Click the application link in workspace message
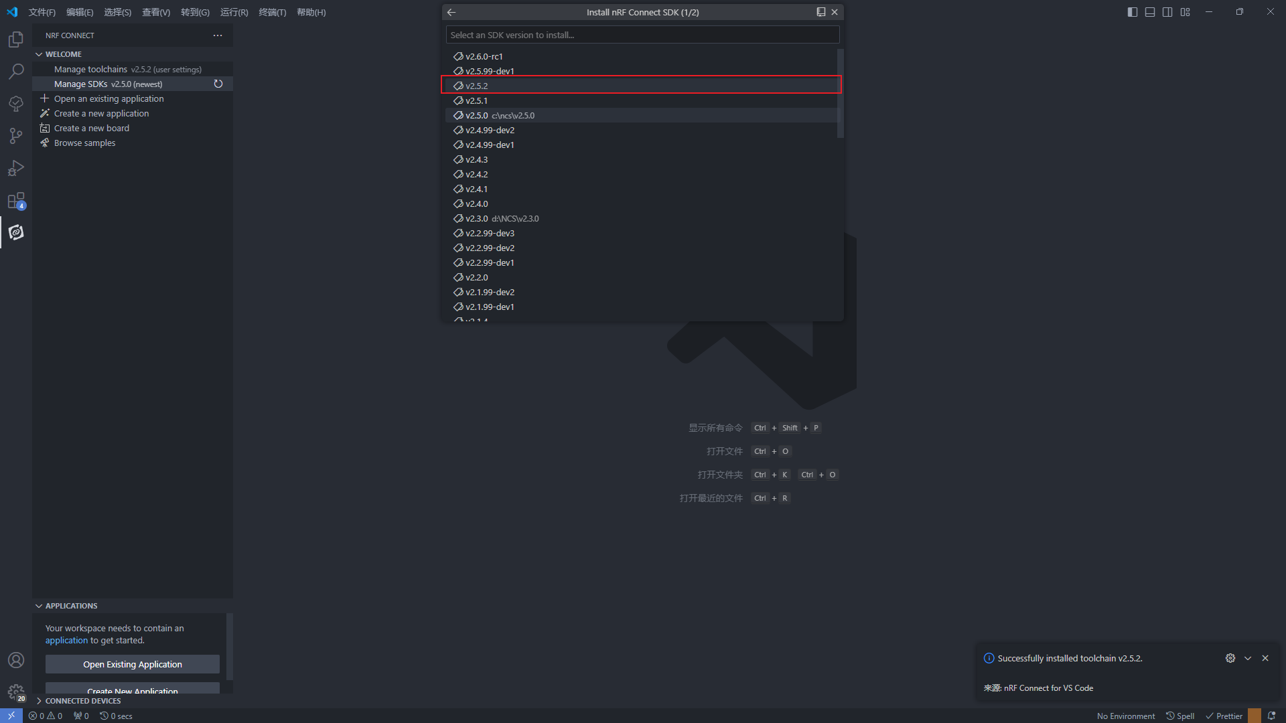Viewport: 1286px width, 723px height. point(66,641)
